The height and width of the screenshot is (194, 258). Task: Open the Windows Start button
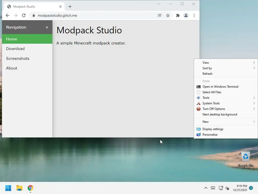[8, 188]
